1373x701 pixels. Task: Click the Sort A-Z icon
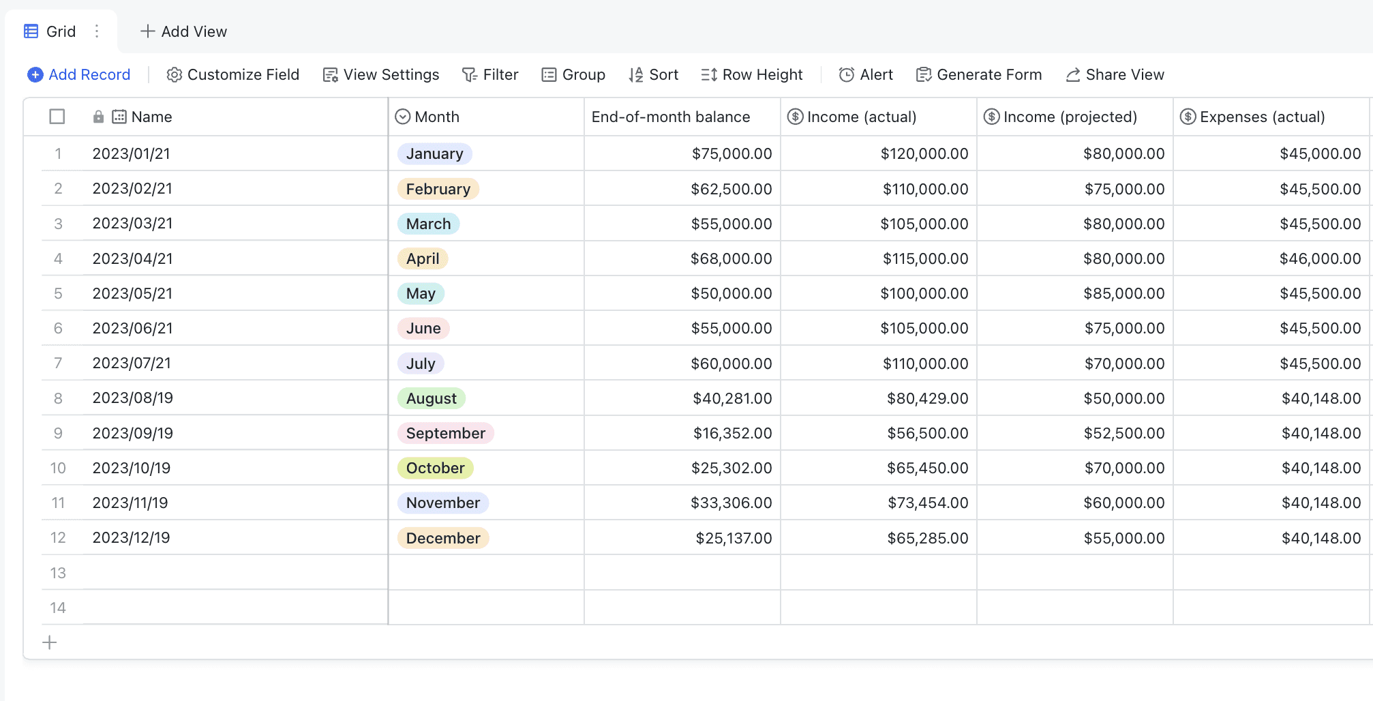(x=636, y=74)
